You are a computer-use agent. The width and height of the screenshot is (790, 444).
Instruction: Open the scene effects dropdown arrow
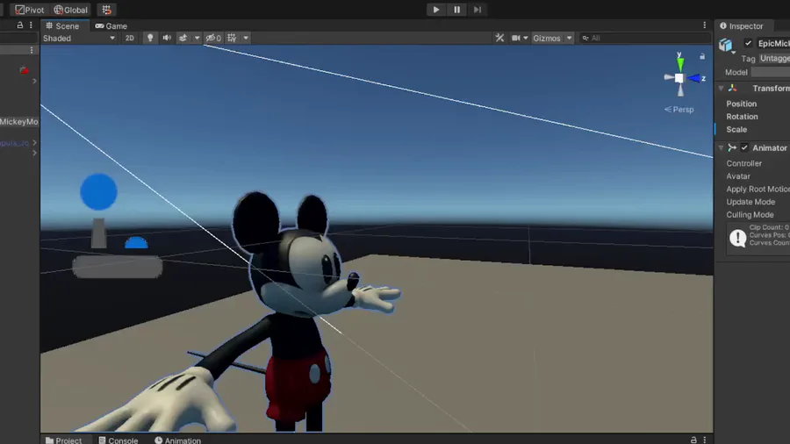tap(197, 39)
